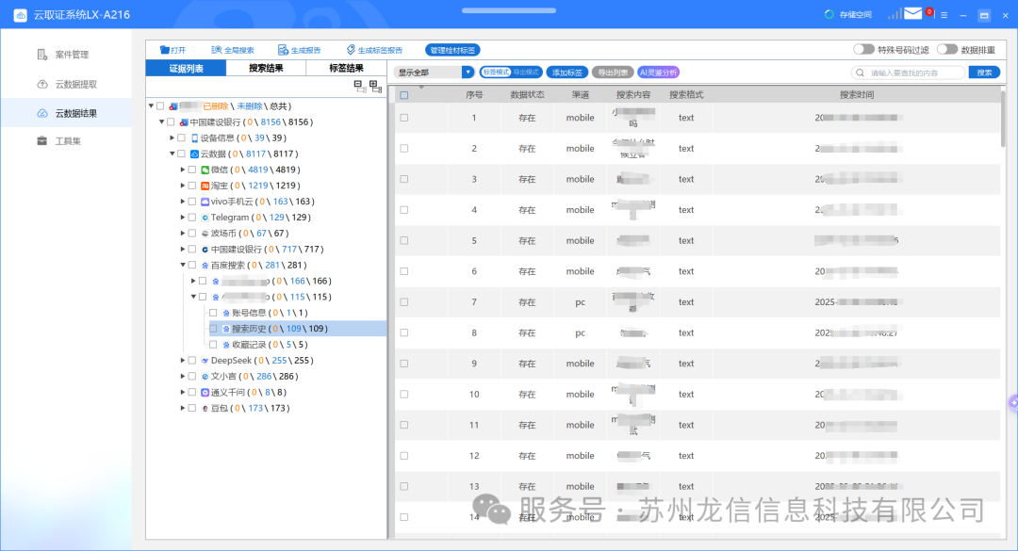Switch to the 搜索结果 tab

pyautogui.click(x=266, y=68)
